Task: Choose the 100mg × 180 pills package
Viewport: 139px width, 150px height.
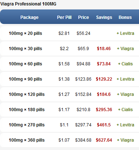Action: 70,110
